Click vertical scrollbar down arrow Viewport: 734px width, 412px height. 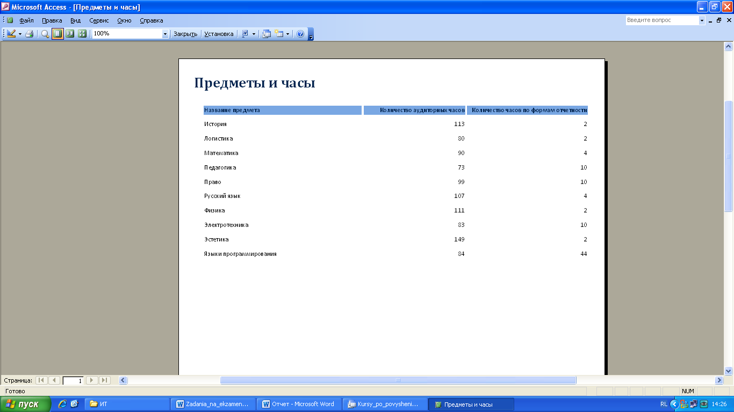(x=729, y=371)
